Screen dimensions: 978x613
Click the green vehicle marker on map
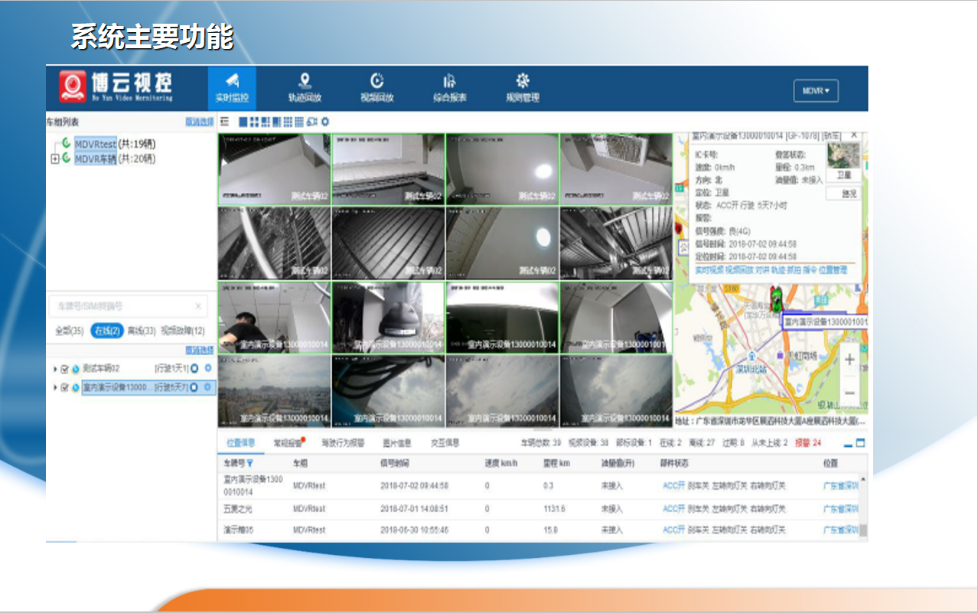(x=776, y=298)
